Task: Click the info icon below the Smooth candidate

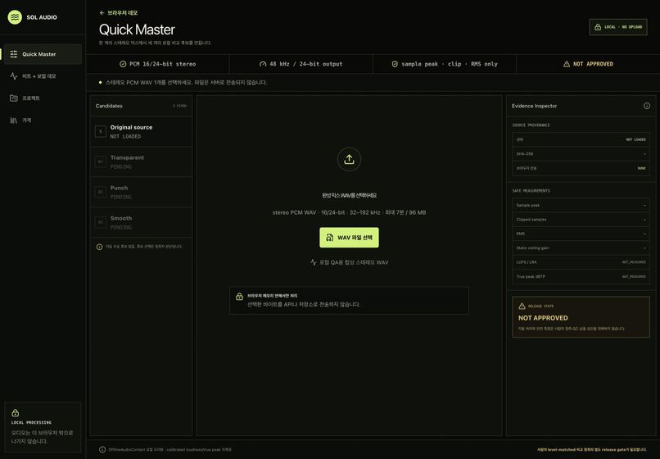Action: click(x=99, y=247)
